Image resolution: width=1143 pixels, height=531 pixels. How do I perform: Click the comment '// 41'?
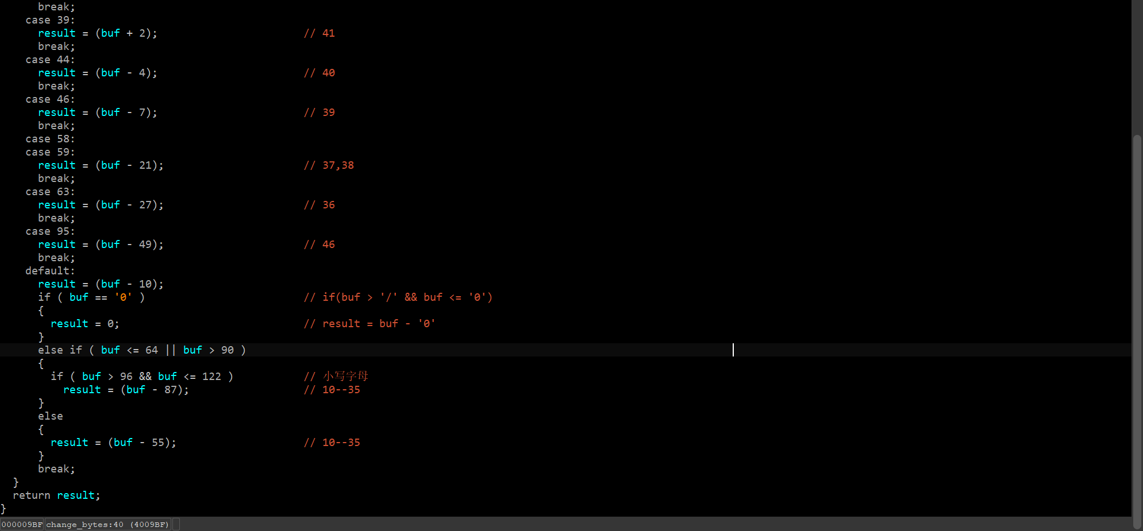(x=320, y=33)
